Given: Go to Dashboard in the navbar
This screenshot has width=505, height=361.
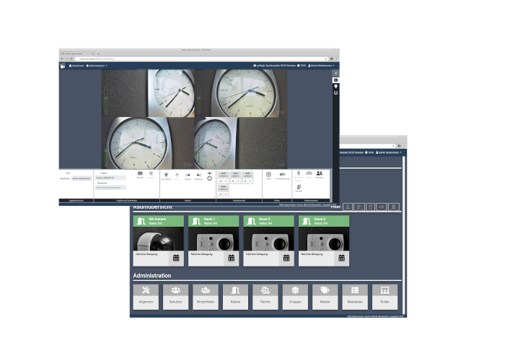Looking at the screenshot, I should pos(76,66).
